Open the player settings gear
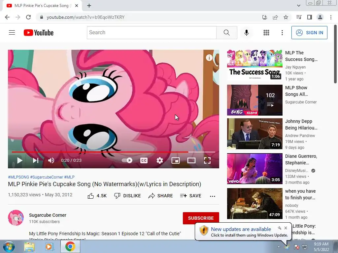Screen dimensions: 338x253 click(x=160, y=160)
